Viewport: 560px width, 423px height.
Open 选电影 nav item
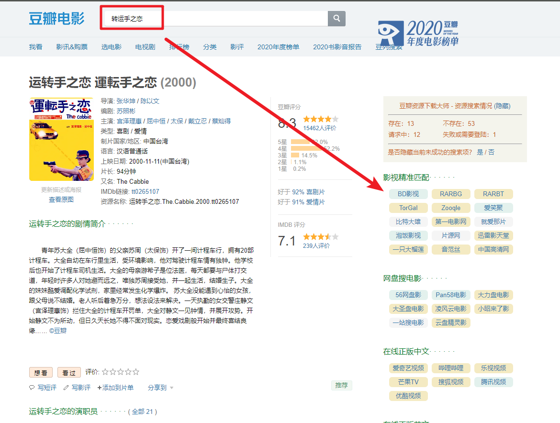point(112,47)
